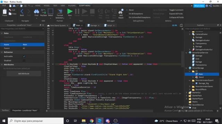The width and height of the screenshot is (222, 124).
Task: Toggle the Archivable checkbox
Action: 24,56
